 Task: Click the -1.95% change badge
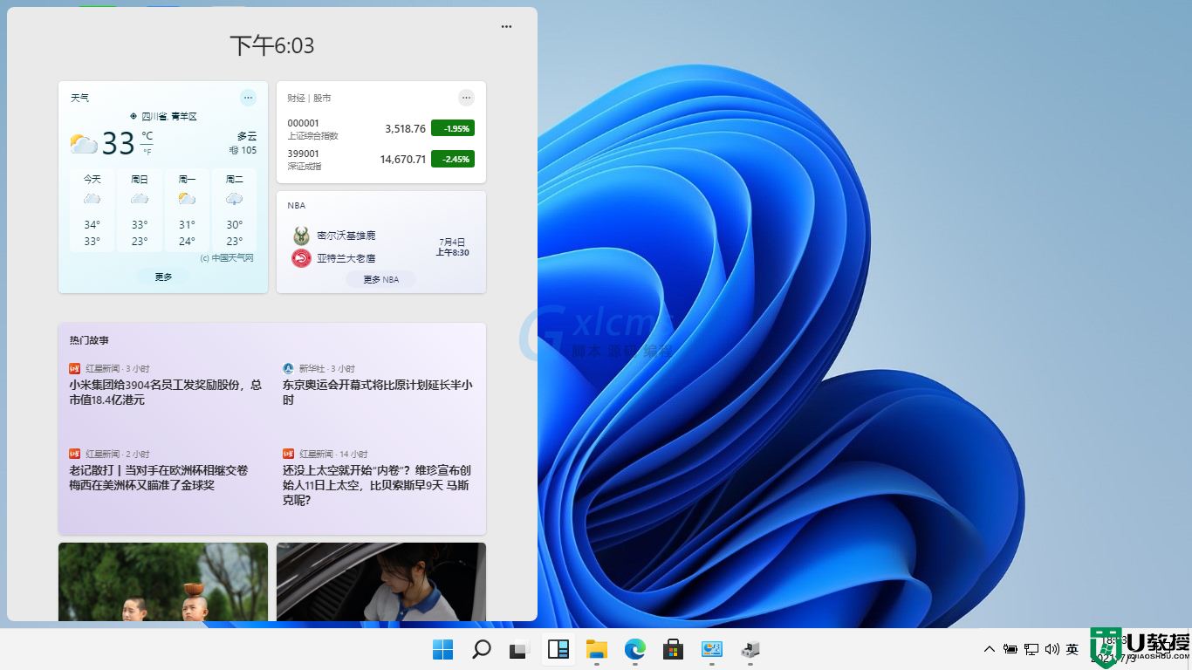coord(453,128)
